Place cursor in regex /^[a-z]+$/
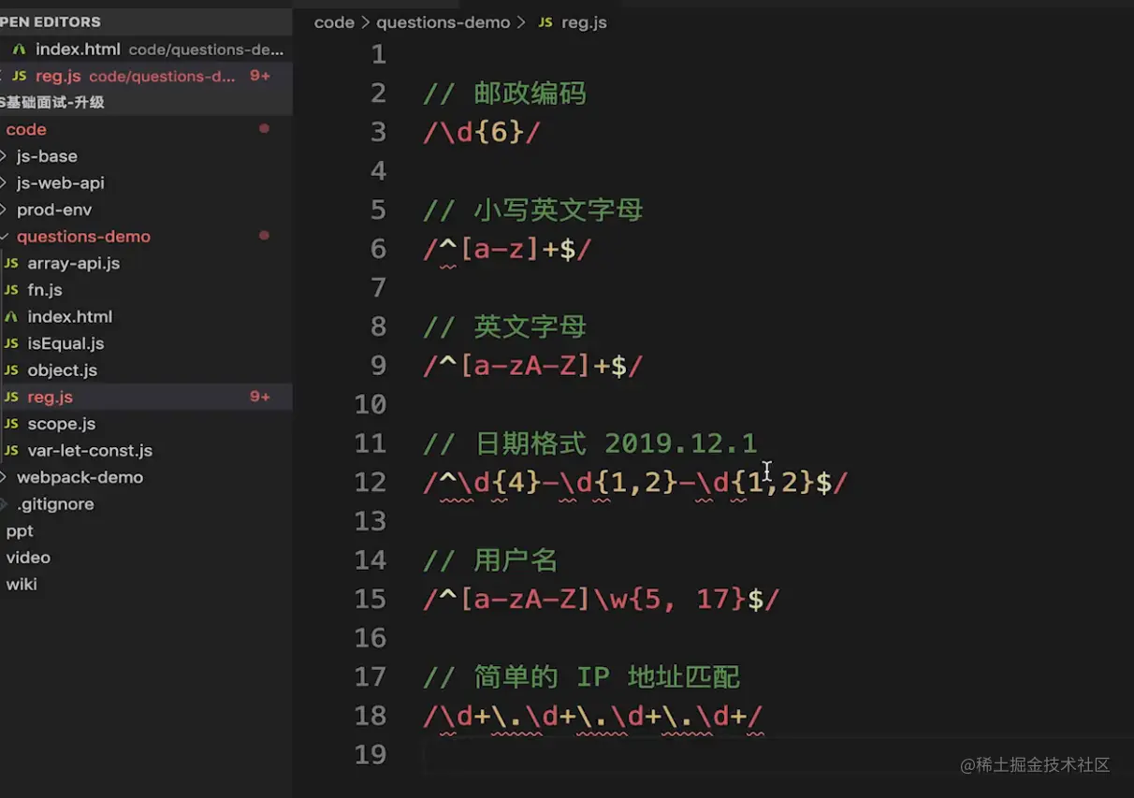Screen dimensions: 1134x798 click(507, 250)
